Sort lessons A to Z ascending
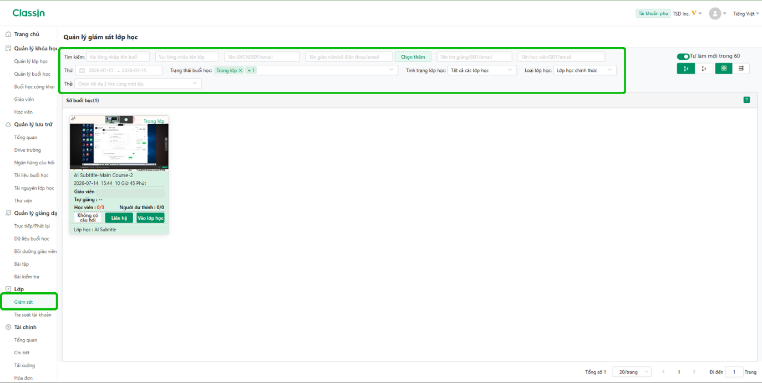The width and height of the screenshot is (762, 383). tap(686, 69)
